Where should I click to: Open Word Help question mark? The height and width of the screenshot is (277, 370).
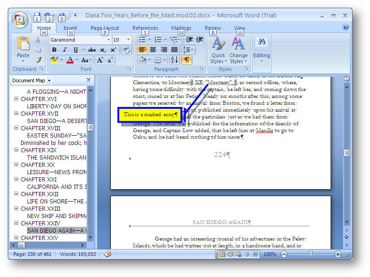(346, 27)
